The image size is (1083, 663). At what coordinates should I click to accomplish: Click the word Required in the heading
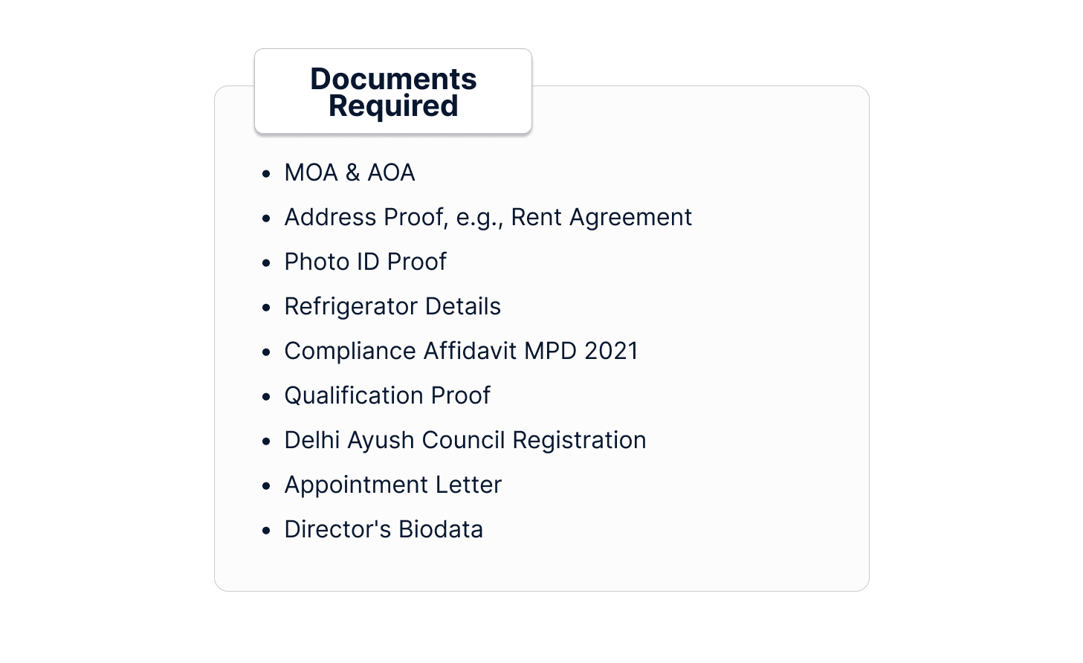393,106
